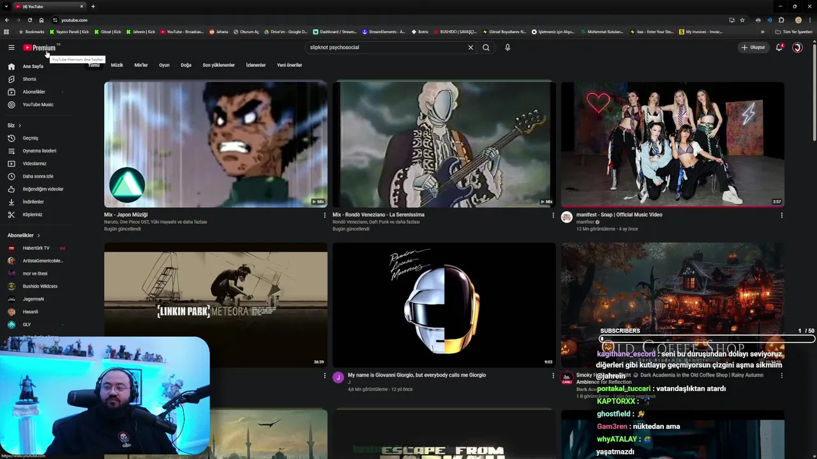This screenshot has height=459, width=817.
Task: Open the Giovanni Giorgio video title
Action: pyautogui.click(x=417, y=375)
